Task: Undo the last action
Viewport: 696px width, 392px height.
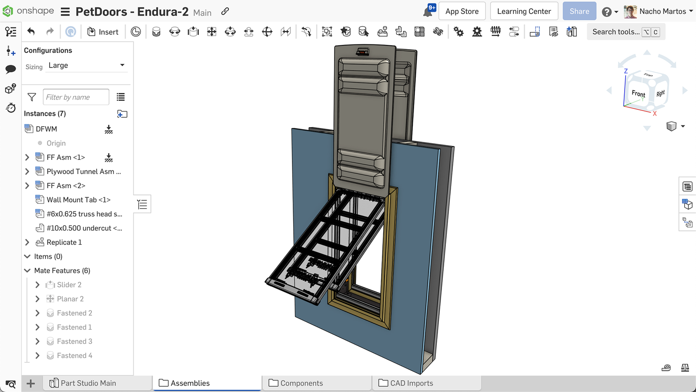Action: [30, 31]
